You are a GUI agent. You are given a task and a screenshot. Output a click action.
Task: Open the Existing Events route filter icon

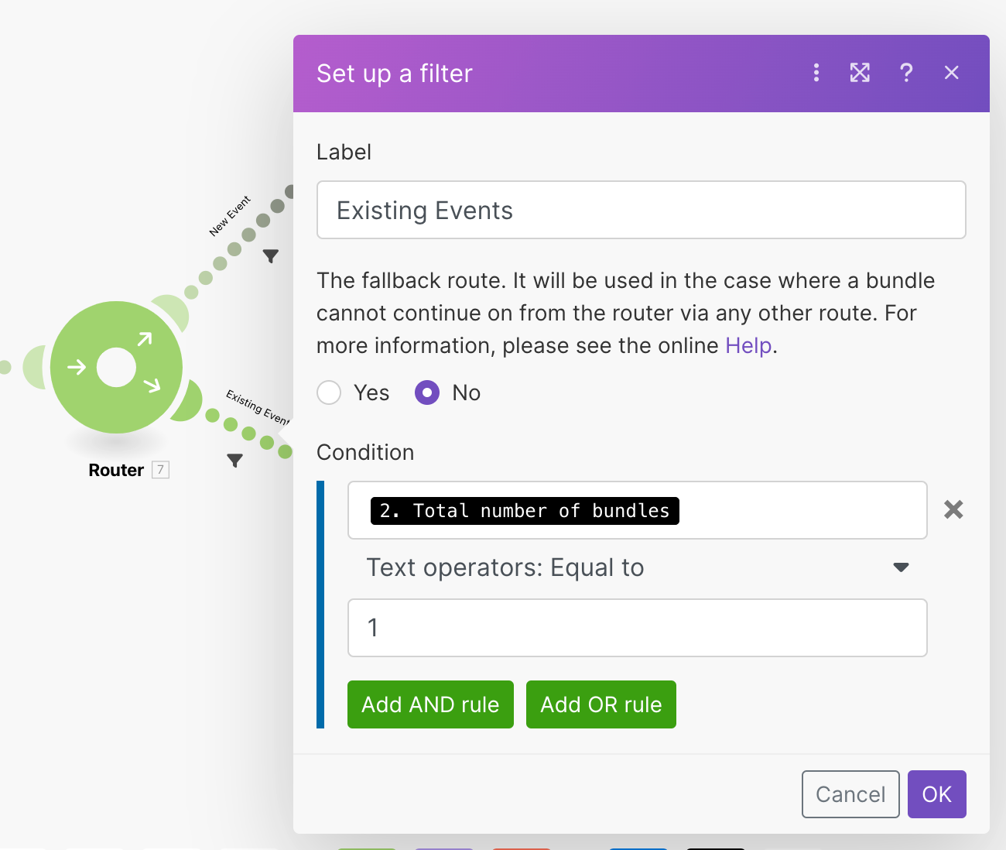point(235,460)
